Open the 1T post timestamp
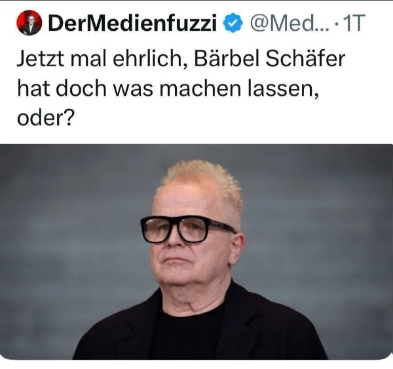Image resolution: width=393 pixels, height=369 pixels. [x=353, y=23]
